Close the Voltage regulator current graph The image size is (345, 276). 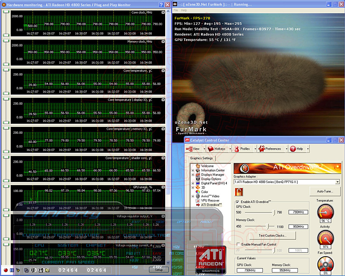click(163, 245)
